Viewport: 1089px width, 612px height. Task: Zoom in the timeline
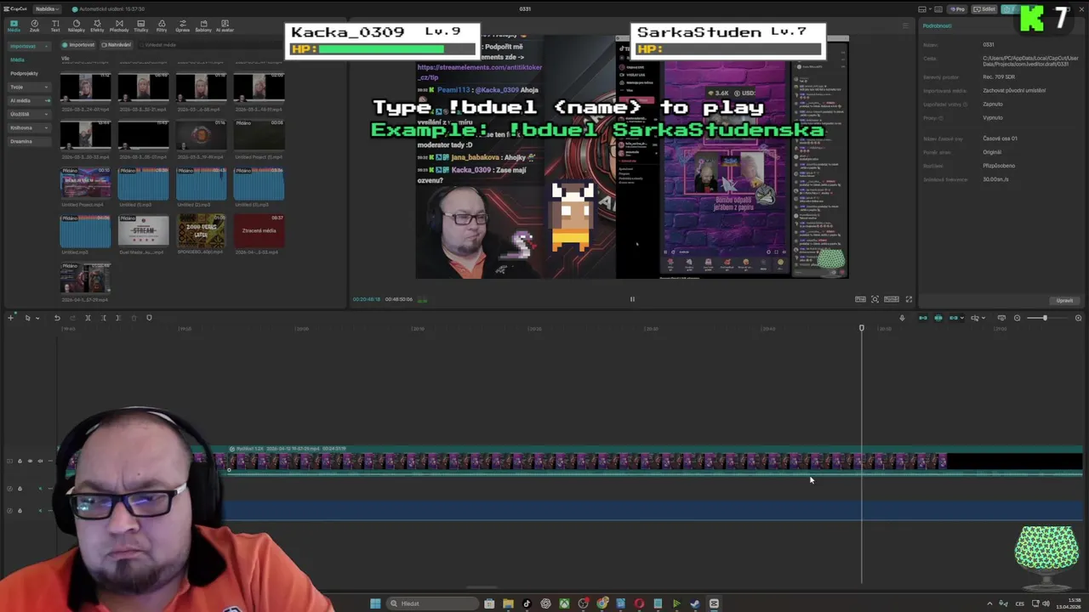[x=1078, y=318]
